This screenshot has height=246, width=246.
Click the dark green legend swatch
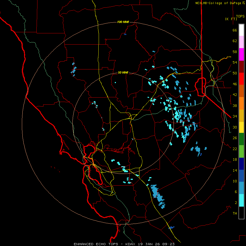click(241, 139)
